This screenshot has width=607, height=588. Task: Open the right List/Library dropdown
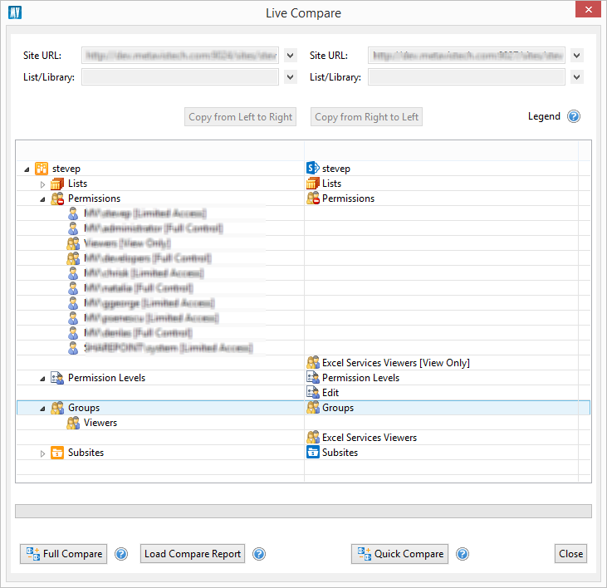576,77
